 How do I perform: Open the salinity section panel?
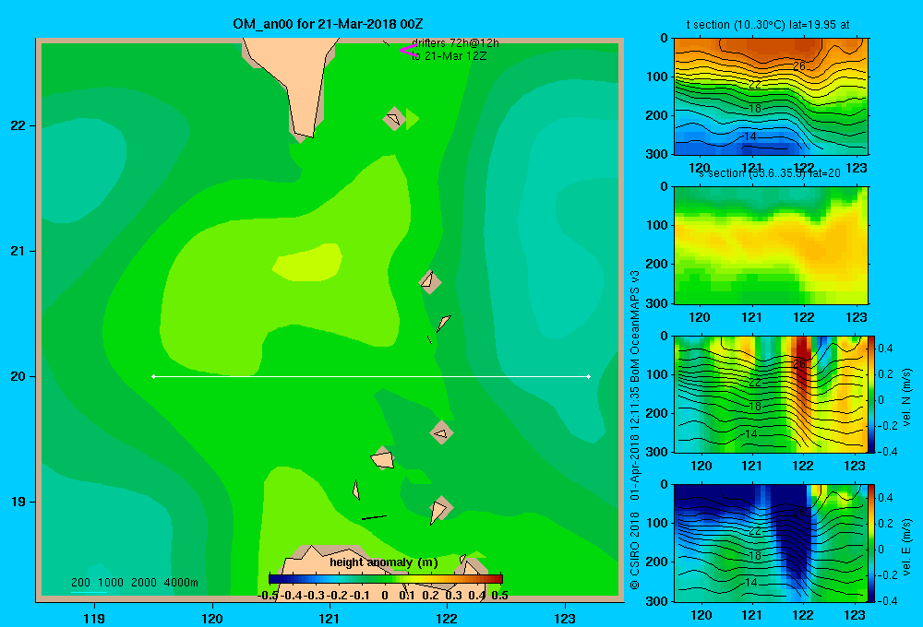pyautogui.click(x=771, y=245)
